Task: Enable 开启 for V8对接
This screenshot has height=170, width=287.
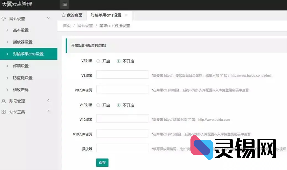Action: (98, 61)
